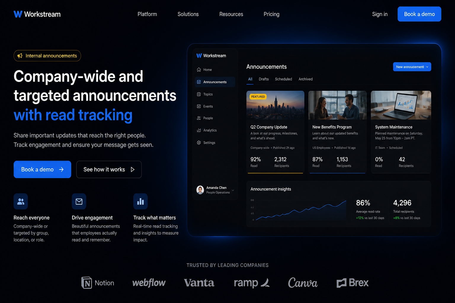Click the See how it works button
Image resolution: width=455 pixels, height=303 pixels.
[109, 170]
